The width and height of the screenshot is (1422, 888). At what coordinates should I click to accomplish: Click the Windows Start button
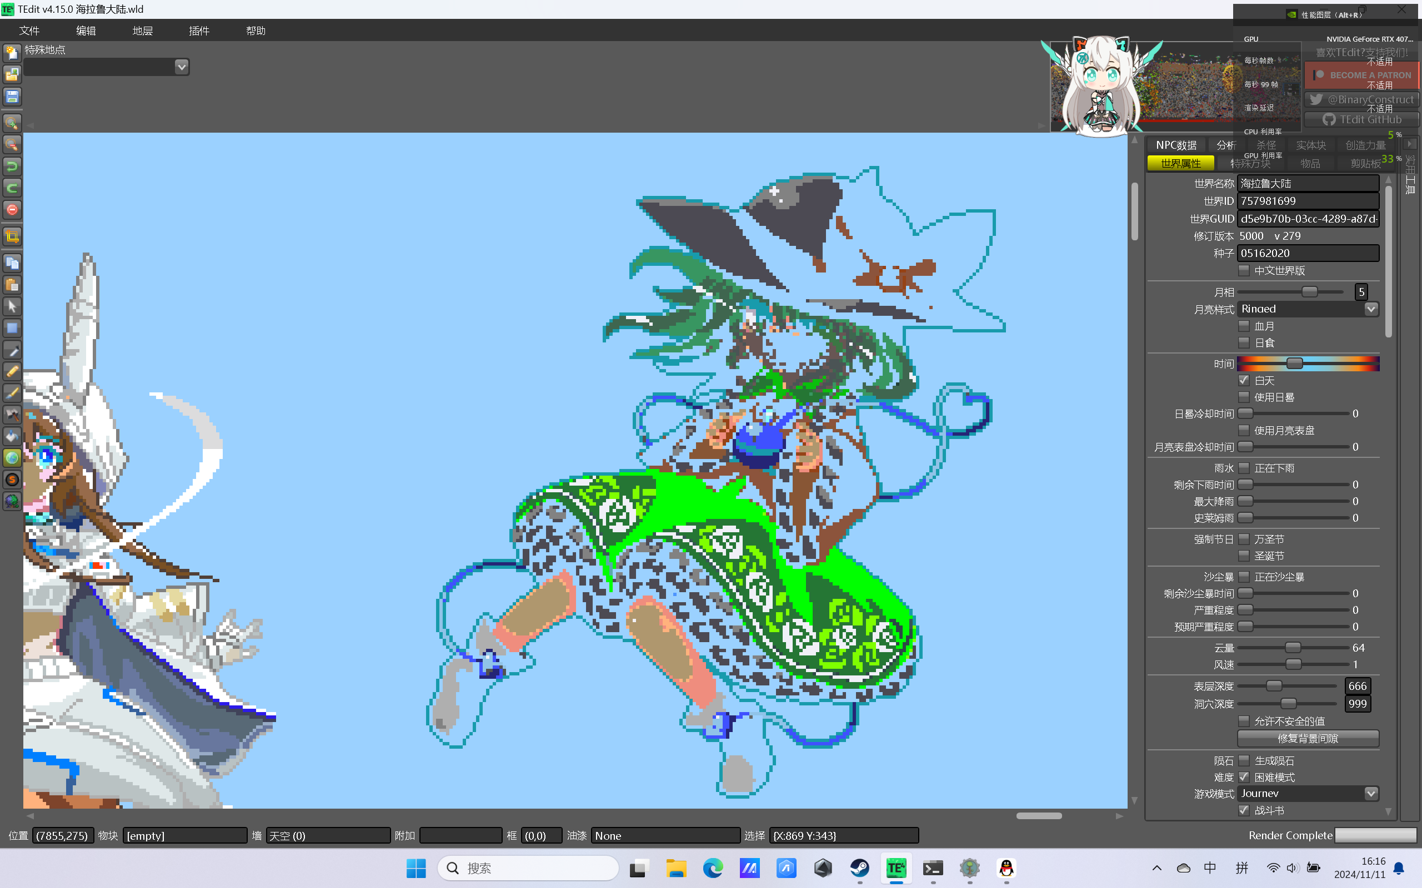(416, 868)
